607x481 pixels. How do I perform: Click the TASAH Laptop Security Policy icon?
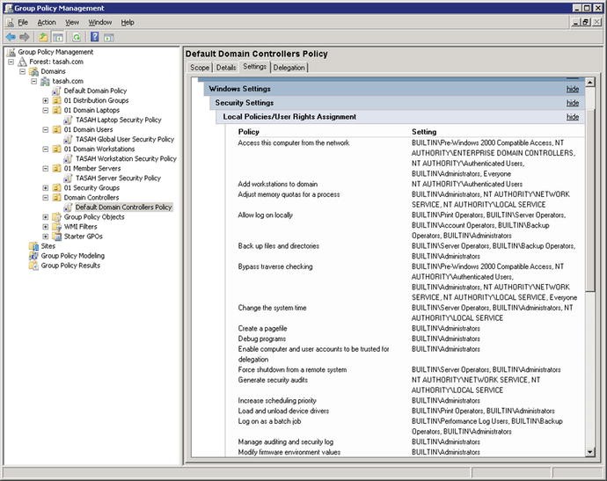tap(68, 120)
